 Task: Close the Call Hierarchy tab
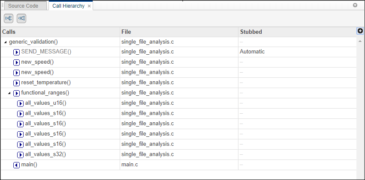point(89,6)
